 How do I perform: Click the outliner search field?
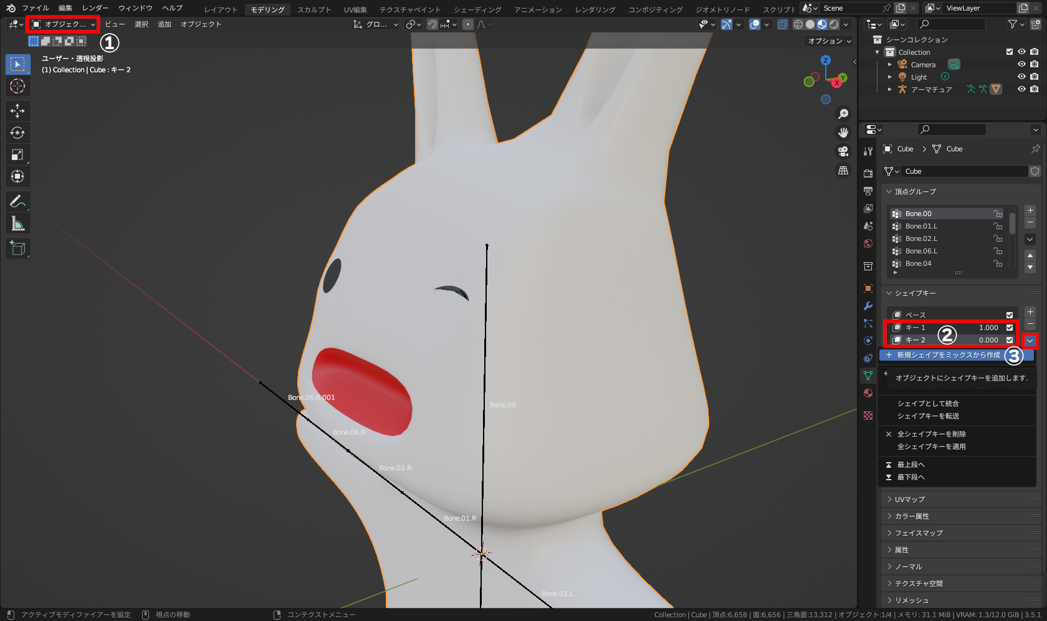point(951,24)
